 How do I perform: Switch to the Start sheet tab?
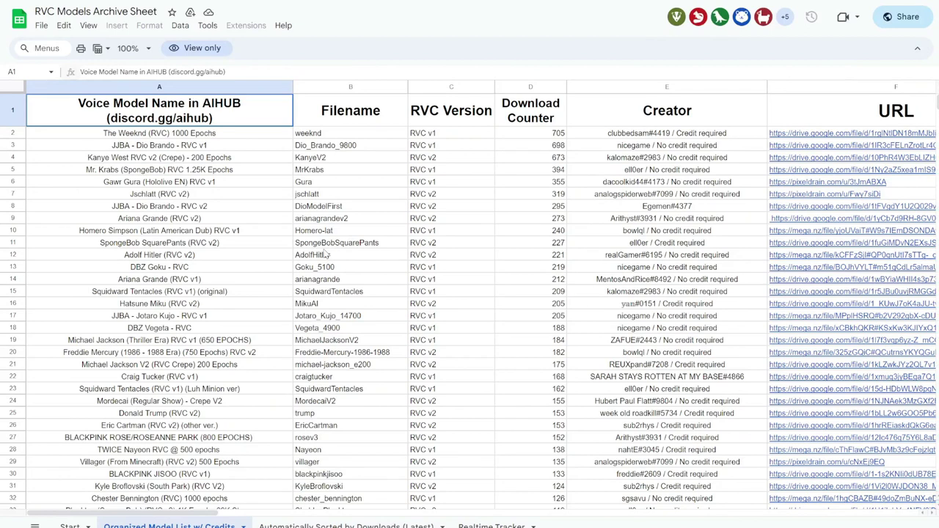(70, 525)
